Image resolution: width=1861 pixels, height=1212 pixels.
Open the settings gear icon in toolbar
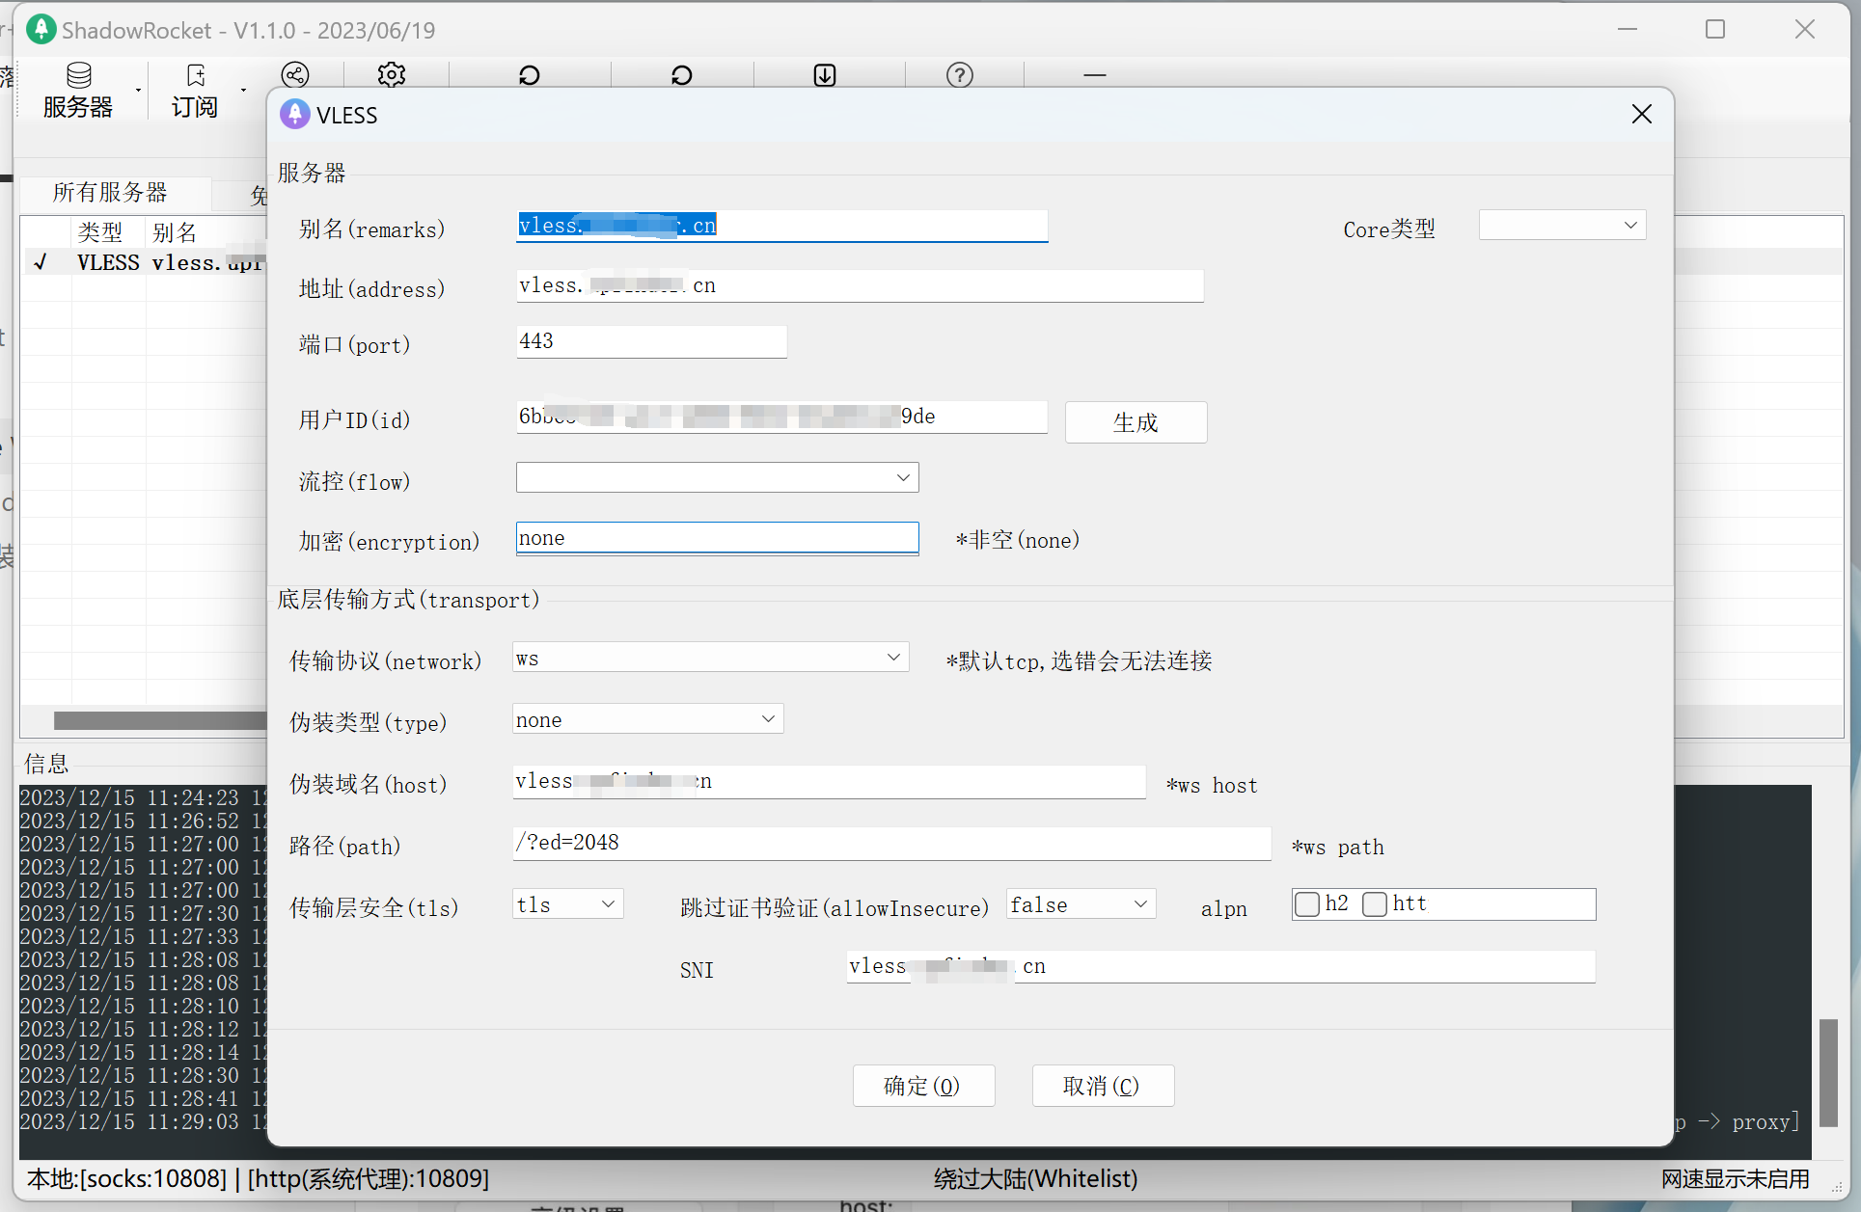[392, 74]
